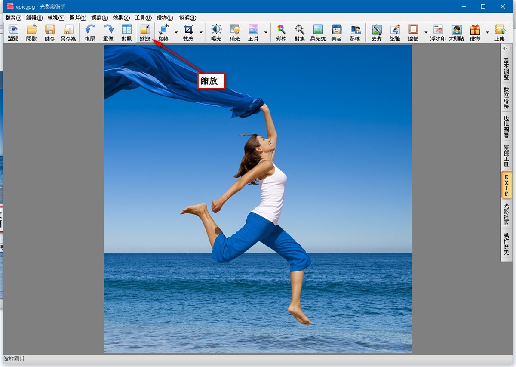516x367 pixels.
Task: Collapse the right sidebar with top arrows
Action: [x=507, y=48]
